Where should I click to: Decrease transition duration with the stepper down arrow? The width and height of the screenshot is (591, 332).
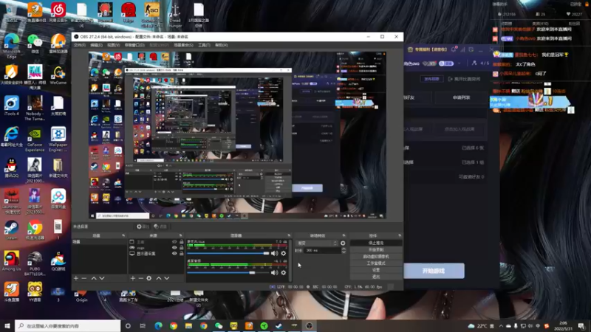(344, 252)
